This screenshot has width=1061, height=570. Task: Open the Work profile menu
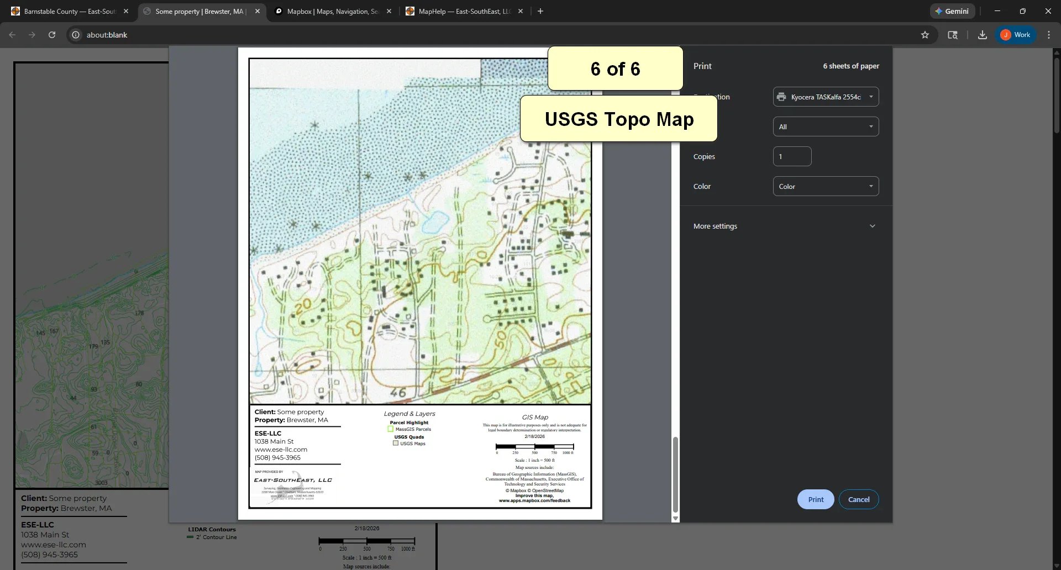tap(1016, 34)
